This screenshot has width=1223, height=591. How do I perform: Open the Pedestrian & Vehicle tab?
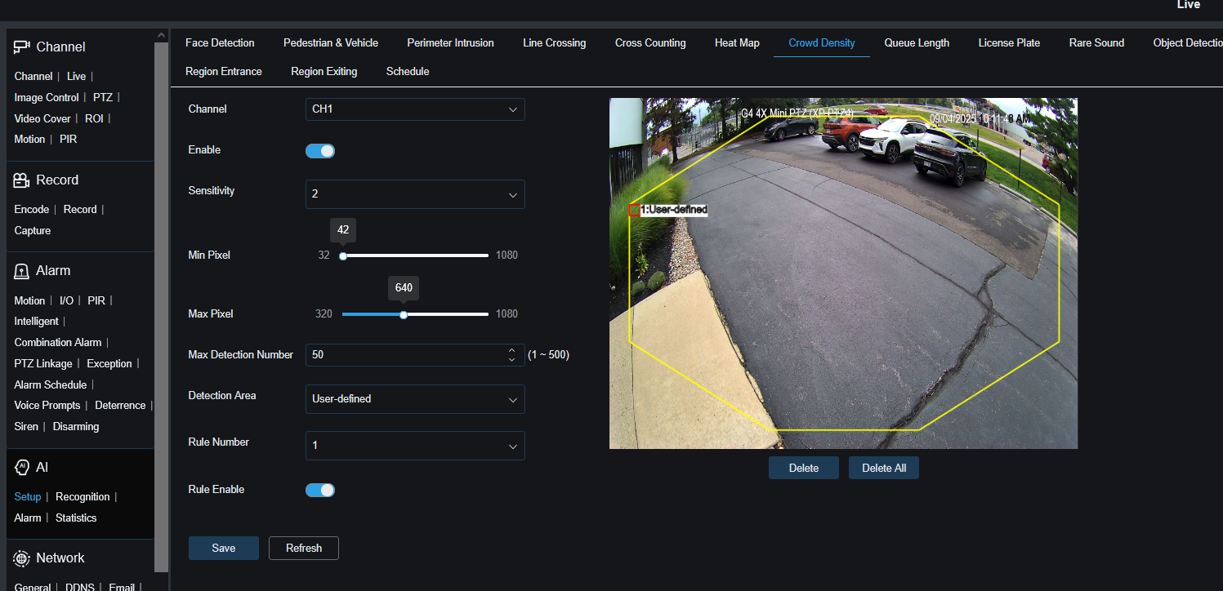point(331,43)
